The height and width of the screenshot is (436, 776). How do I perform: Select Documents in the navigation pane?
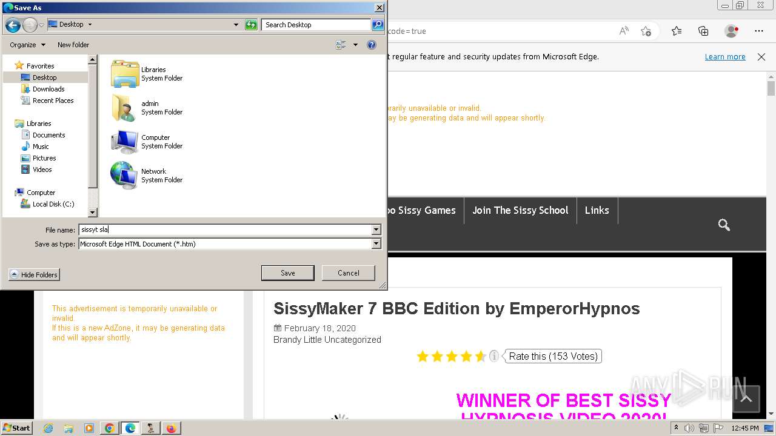coord(48,135)
